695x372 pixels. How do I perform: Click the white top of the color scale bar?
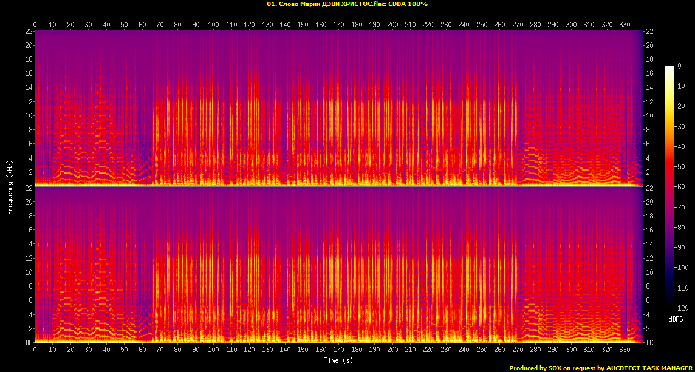pos(669,67)
